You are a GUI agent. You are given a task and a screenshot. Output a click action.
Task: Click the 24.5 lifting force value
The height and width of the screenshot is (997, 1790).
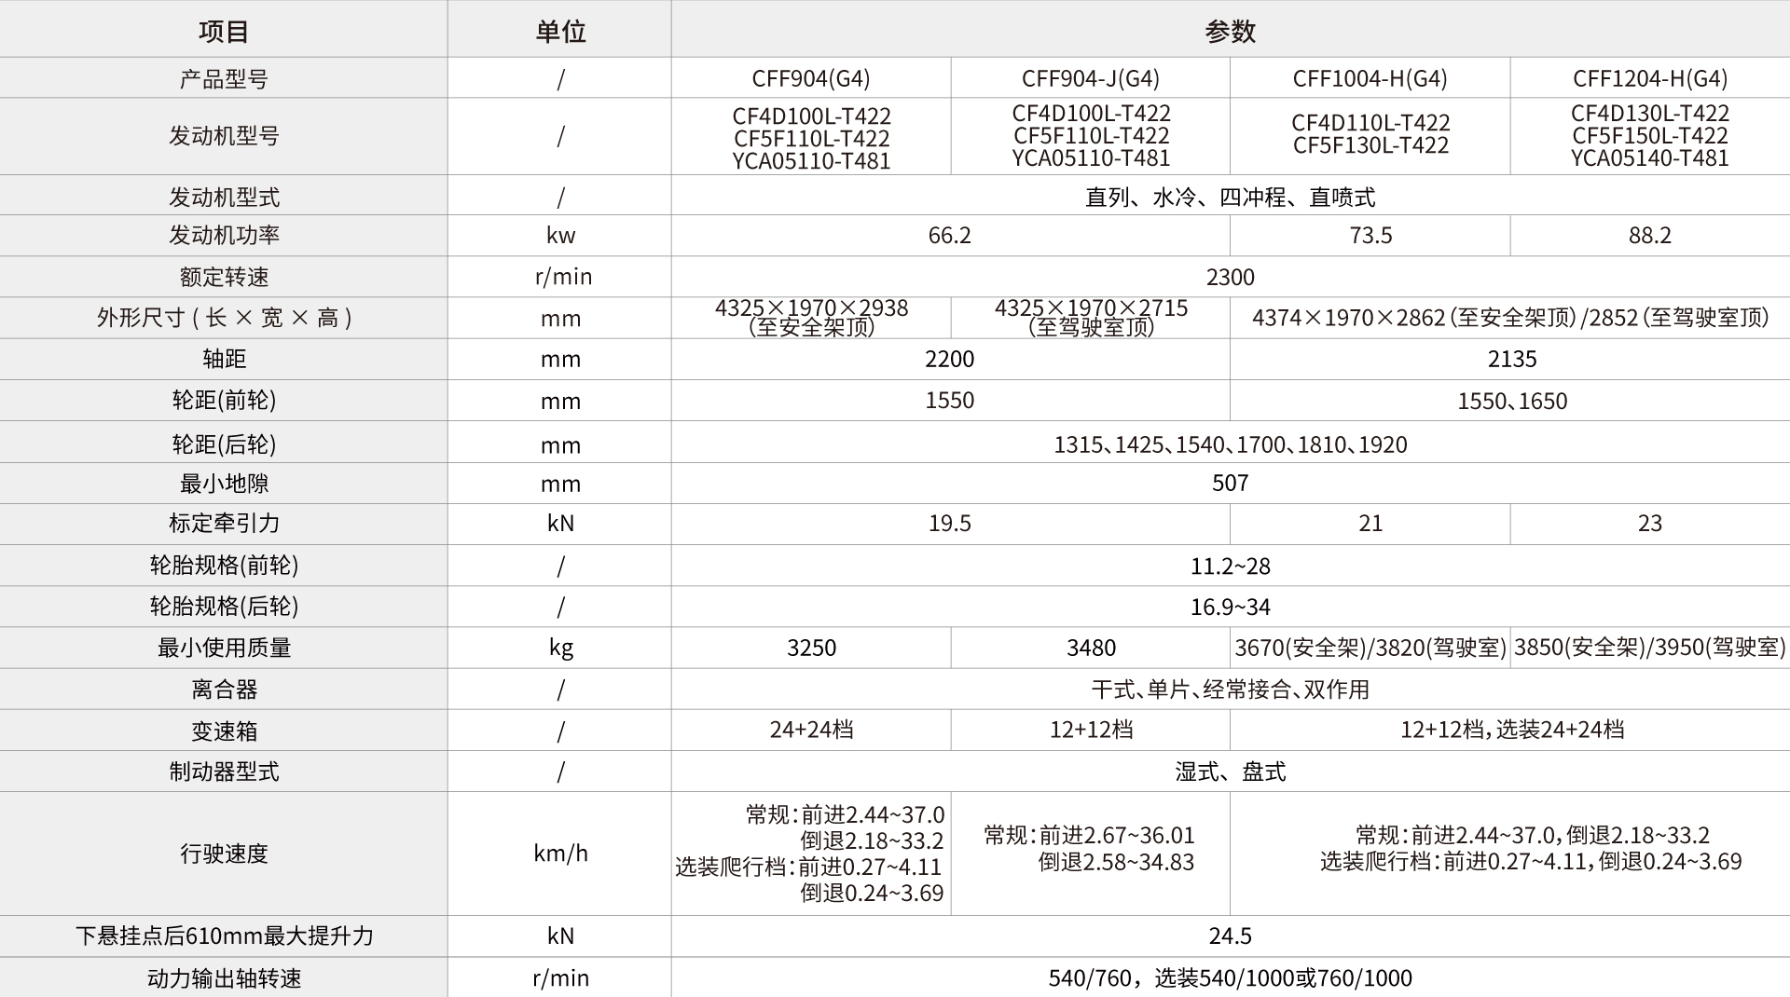(x=1230, y=936)
